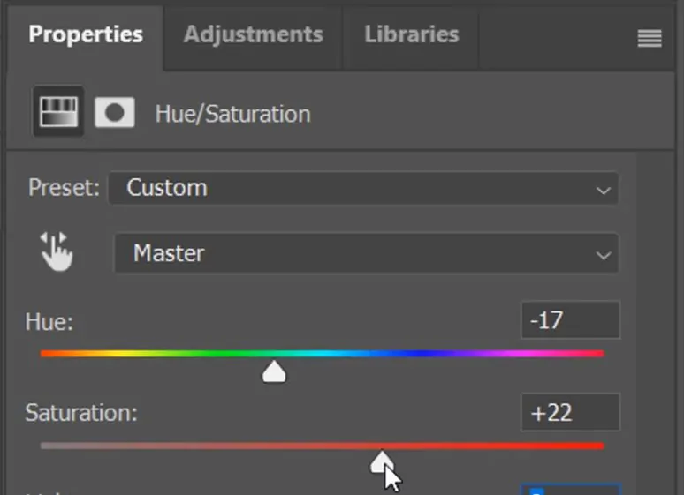Select the Hue/Saturation adjustment icon
Image resolution: width=684 pixels, height=495 pixels.
tap(58, 111)
